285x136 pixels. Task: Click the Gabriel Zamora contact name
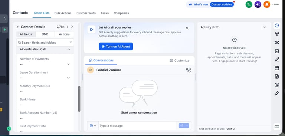[109, 70]
